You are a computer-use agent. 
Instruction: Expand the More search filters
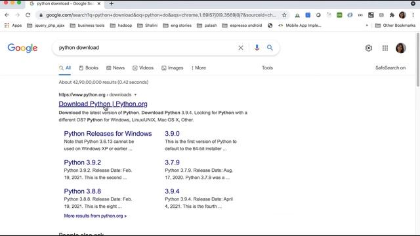pyautogui.click(x=199, y=68)
